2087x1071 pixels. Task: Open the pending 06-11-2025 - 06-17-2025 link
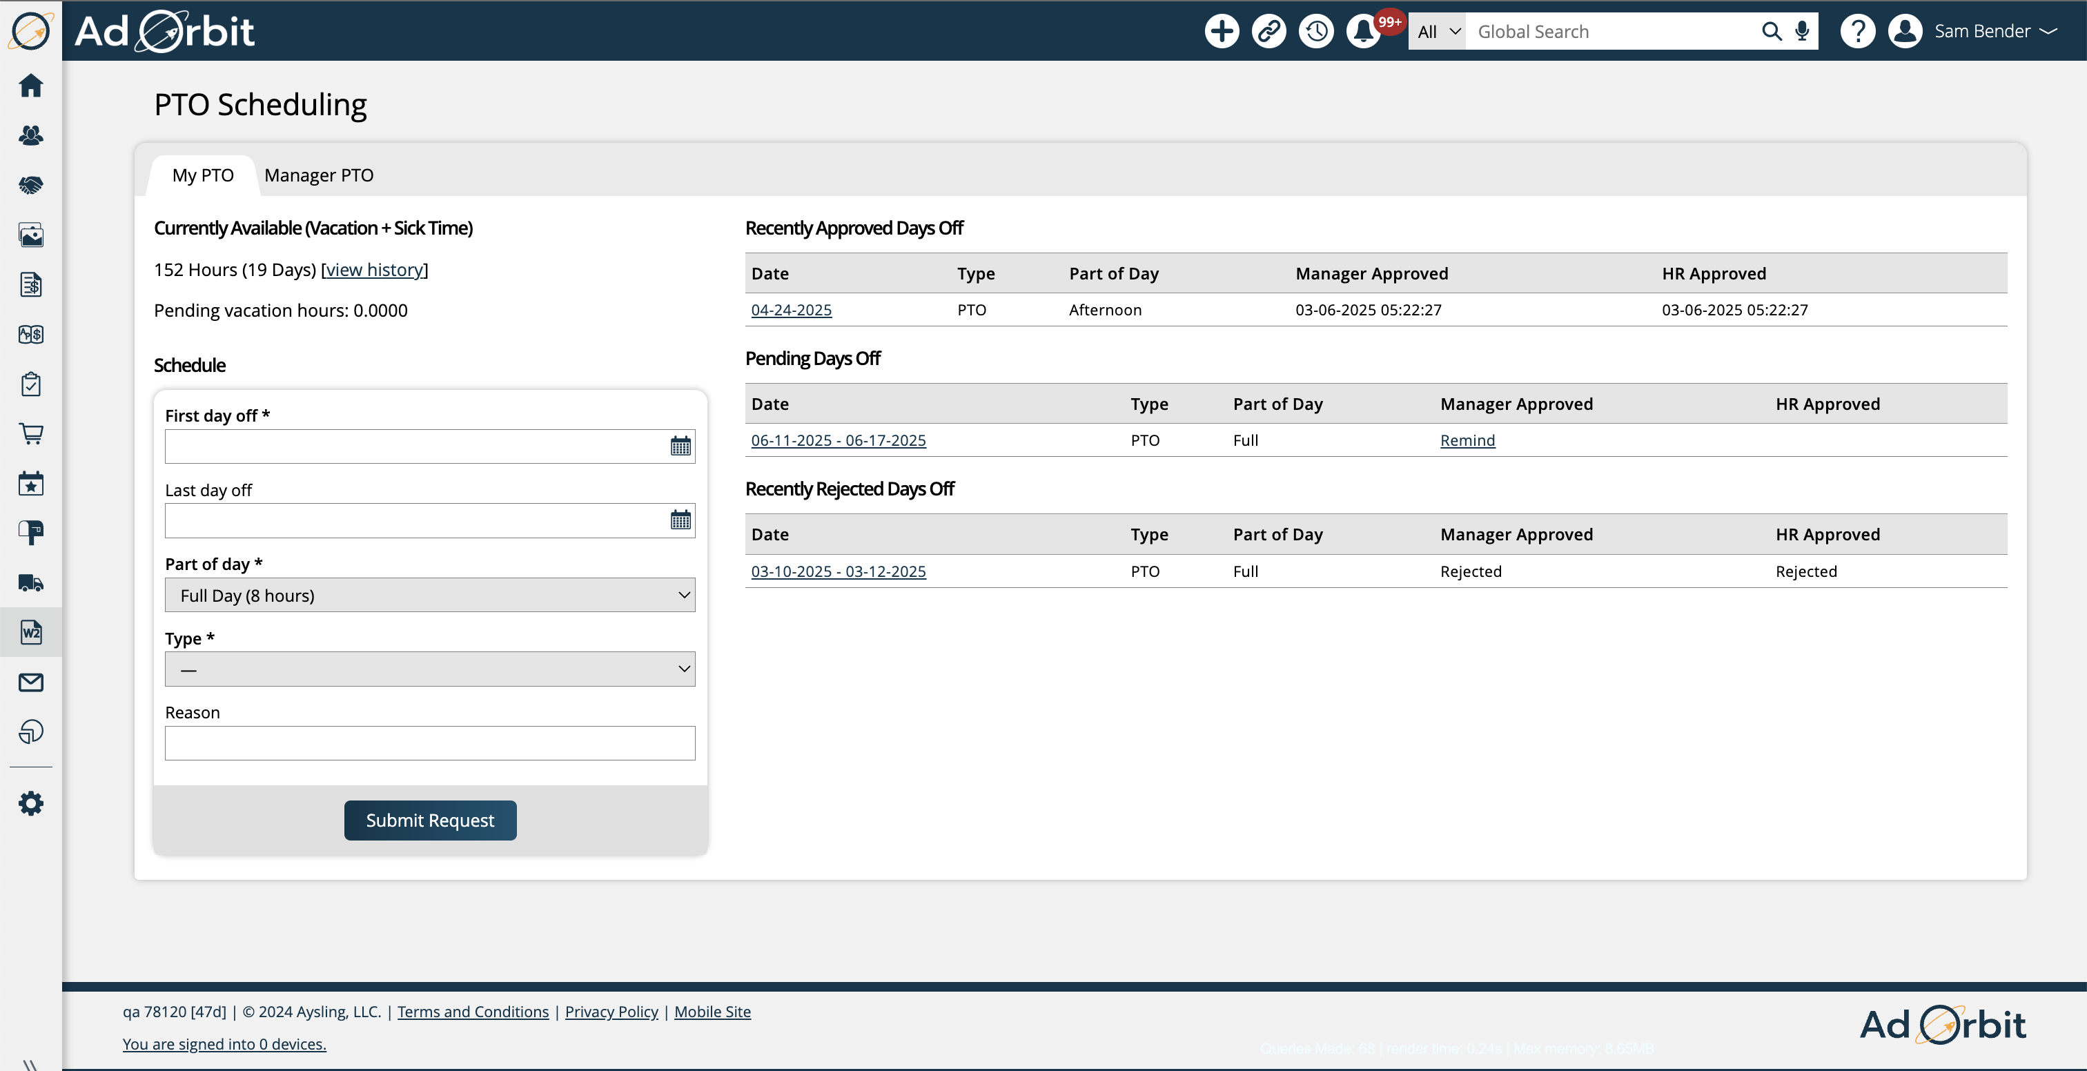click(839, 440)
